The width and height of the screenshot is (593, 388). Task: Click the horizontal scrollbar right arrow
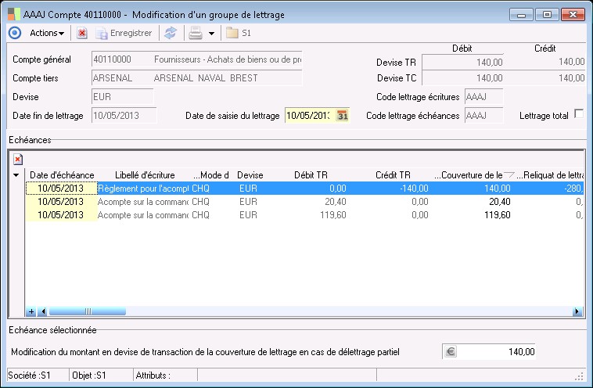(x=577, y=311)
